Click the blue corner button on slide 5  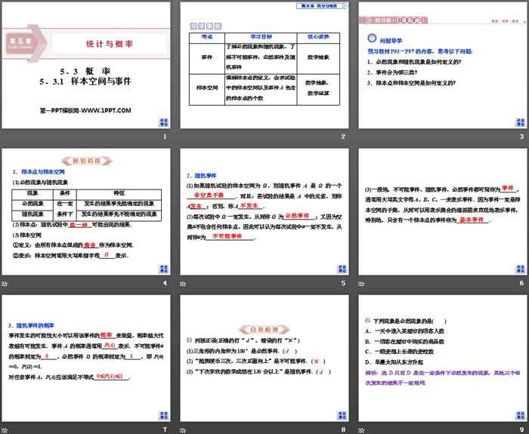click(339, 268)
